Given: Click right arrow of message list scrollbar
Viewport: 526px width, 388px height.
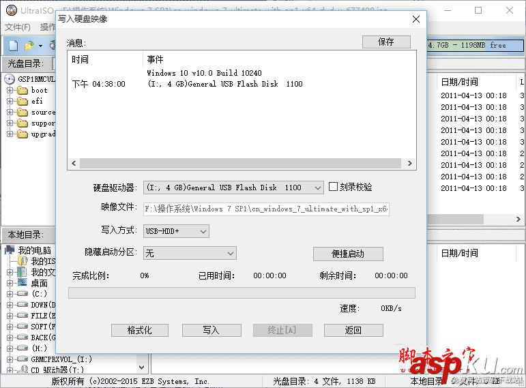Looking at the screenshot, I should click(409, 164).
